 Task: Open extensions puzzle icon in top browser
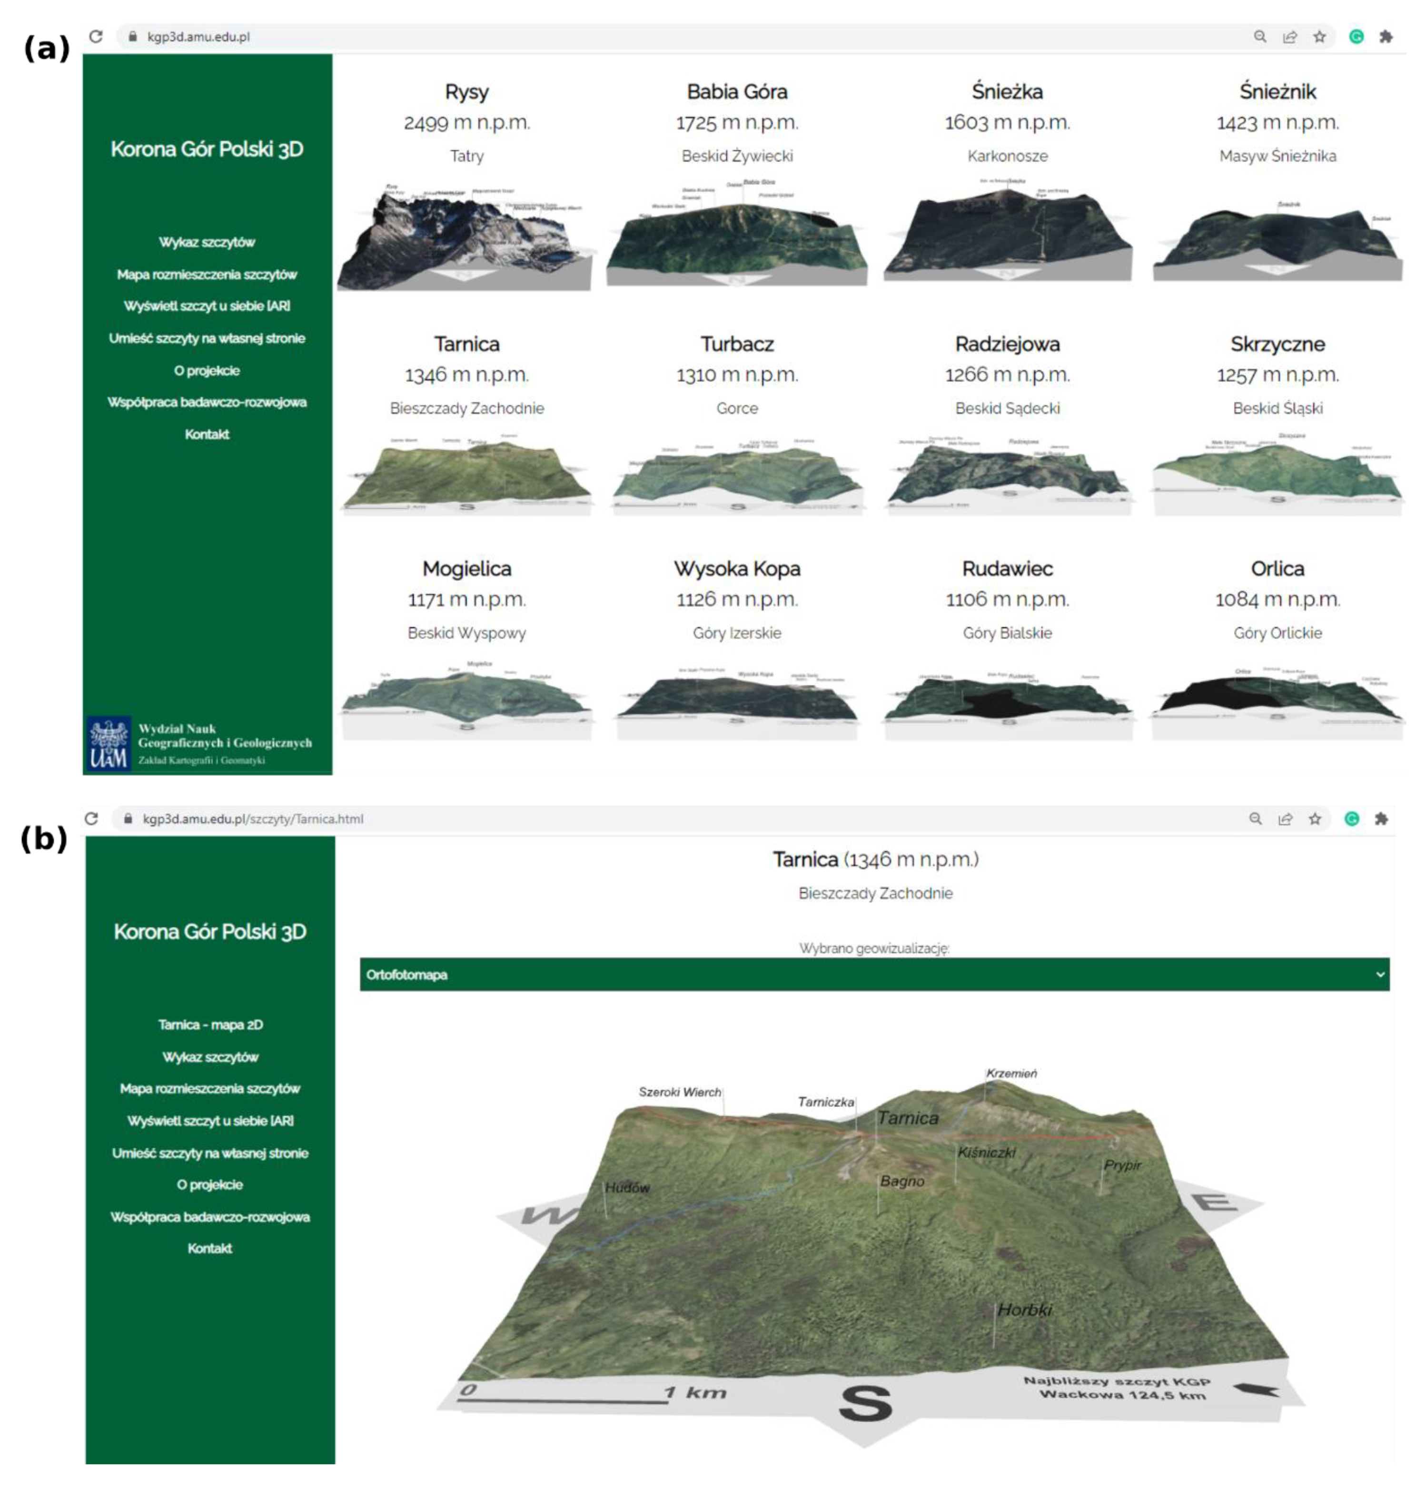(x=1386, y=37)
